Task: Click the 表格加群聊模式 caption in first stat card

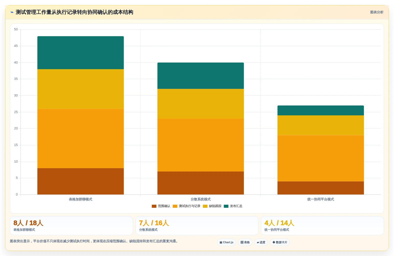Action: click(24, 230)
